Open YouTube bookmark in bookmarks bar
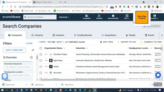 pyautogui.click(x=15, y=11)
